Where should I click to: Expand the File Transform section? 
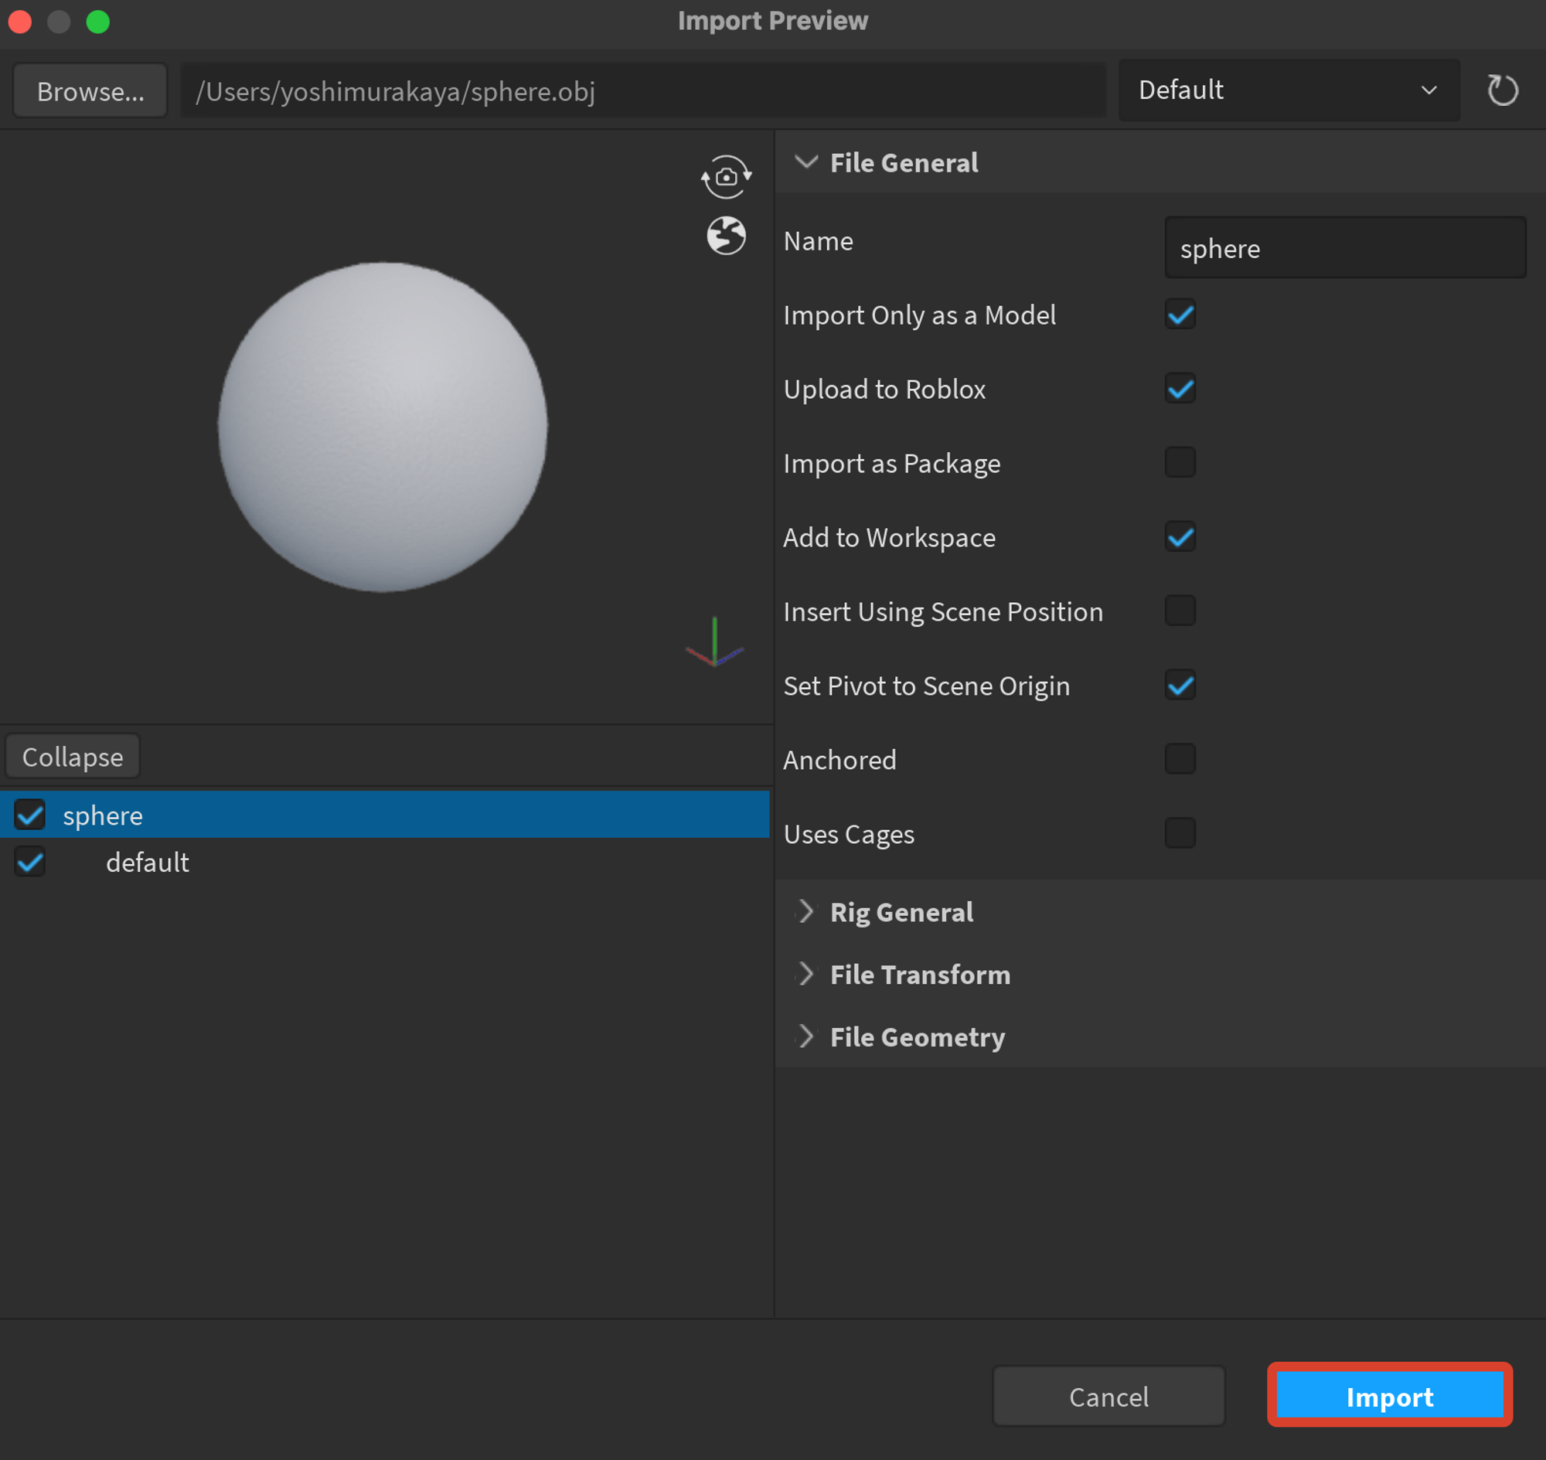pyautogui.click(x=805, y=974)
